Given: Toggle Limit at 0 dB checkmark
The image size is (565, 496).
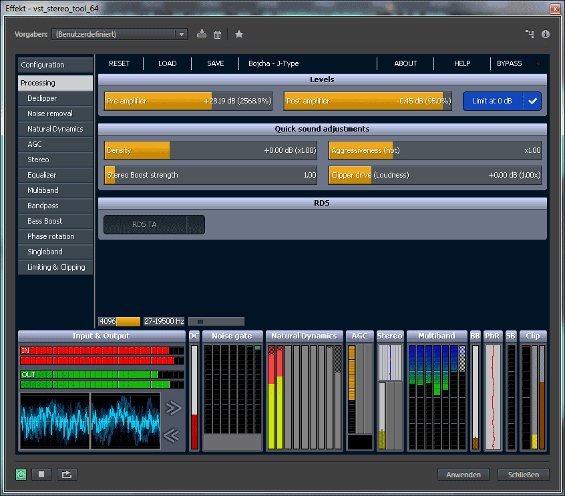Looking at the screenshot, I should [532, 101].
